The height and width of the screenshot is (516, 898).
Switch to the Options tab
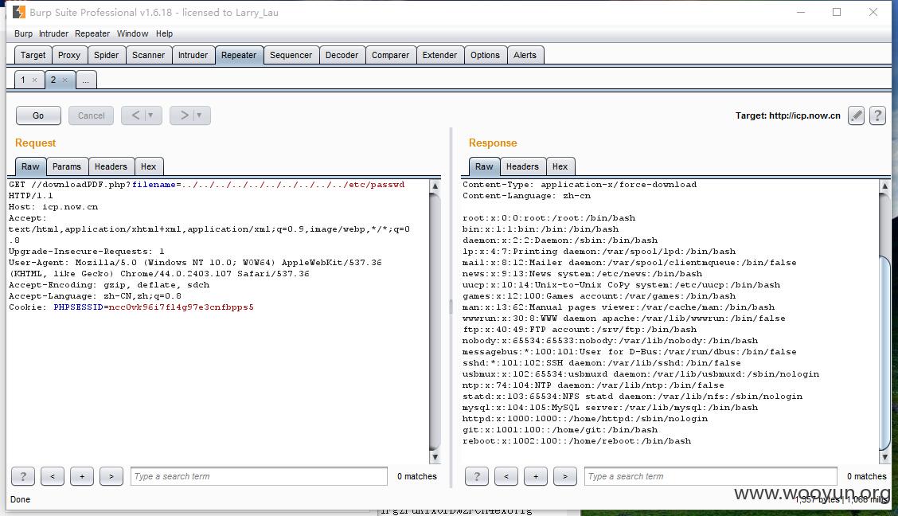(485, 55)
